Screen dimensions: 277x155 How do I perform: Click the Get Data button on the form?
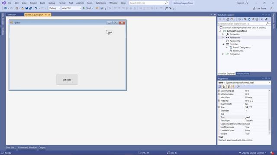[x=67, y=80]
